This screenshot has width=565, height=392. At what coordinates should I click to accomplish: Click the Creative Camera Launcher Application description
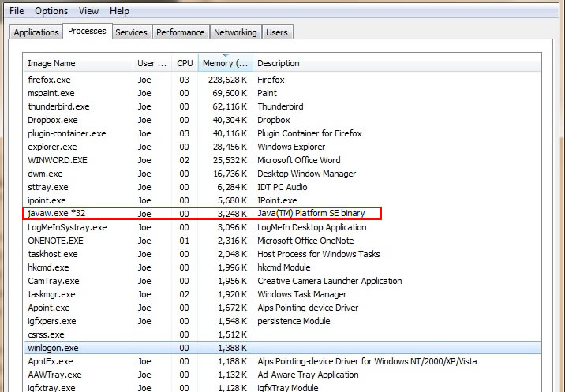(x=329, y=281)
